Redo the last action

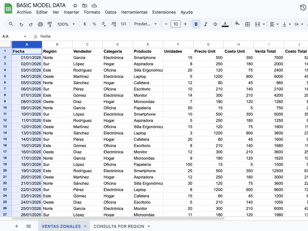30,24
